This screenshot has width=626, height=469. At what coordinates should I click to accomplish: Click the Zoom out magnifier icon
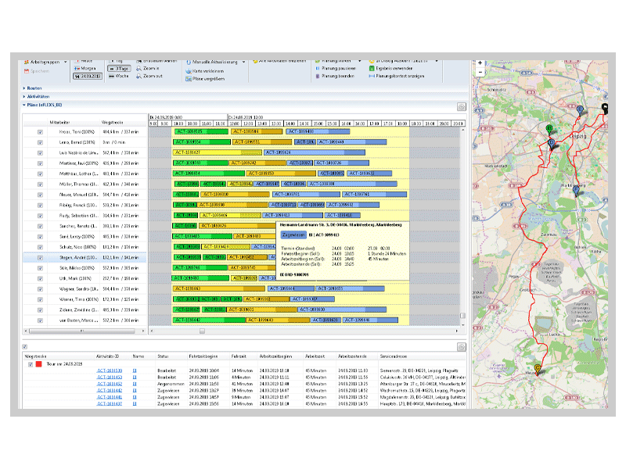139,76
